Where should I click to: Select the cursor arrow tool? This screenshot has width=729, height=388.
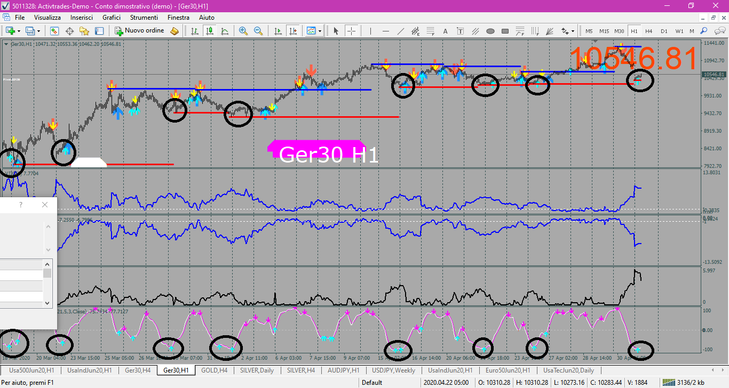coord(336,31)
